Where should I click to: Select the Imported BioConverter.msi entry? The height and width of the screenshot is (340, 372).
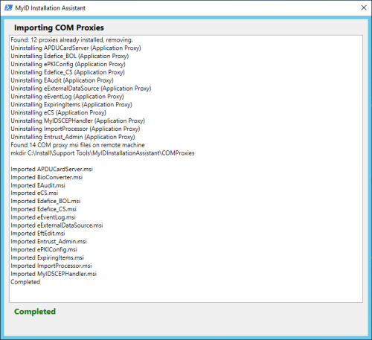pyautogui.click(x=47, y=177)
